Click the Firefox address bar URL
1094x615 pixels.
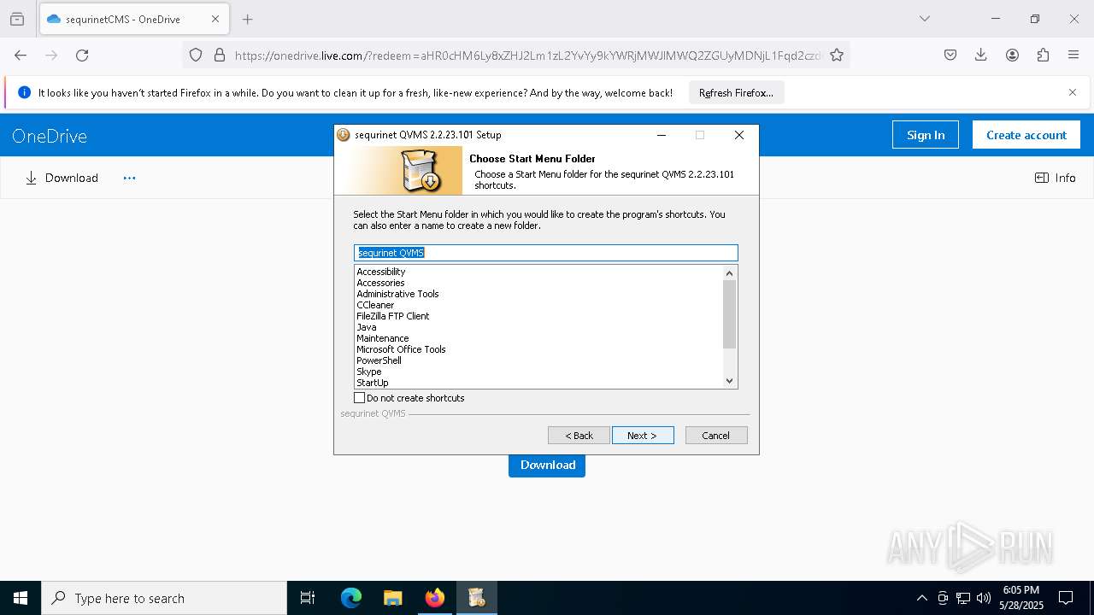point(528,55)
